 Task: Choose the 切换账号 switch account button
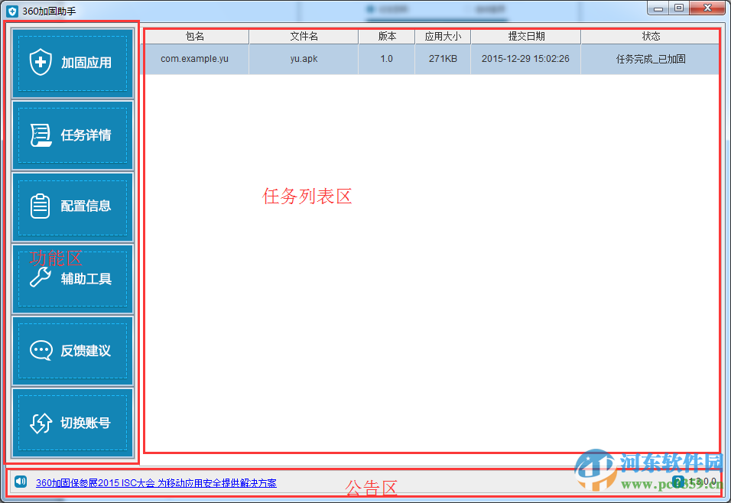point(73,423)
